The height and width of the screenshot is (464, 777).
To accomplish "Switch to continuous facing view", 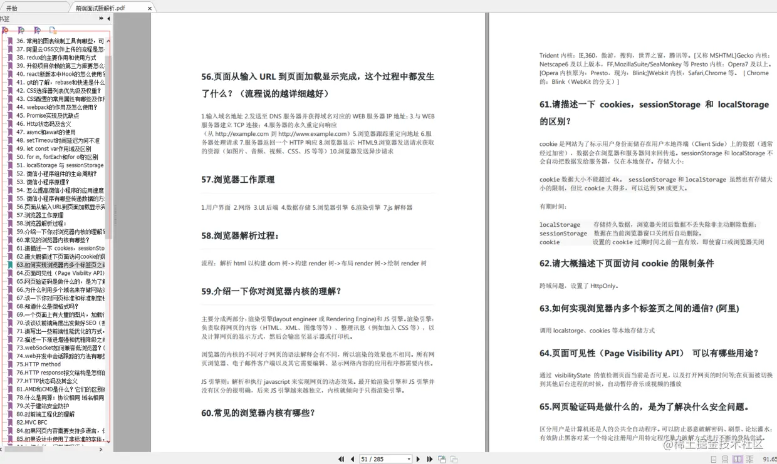I will [x=749, y=459].
